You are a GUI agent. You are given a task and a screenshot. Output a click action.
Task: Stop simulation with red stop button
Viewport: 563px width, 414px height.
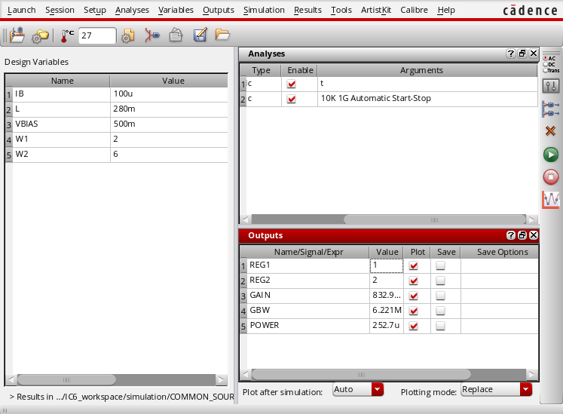(x=551, y=177)
